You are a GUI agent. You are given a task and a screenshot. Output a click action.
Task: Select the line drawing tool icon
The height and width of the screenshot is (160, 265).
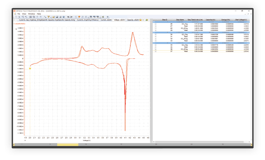click(x=45, y=17)
